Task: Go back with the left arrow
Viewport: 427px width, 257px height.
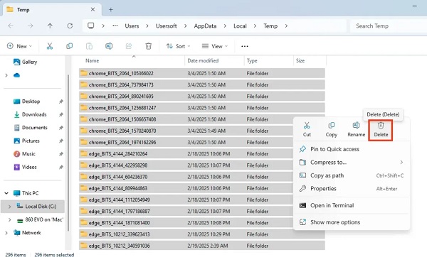Action: coord(11,26)
